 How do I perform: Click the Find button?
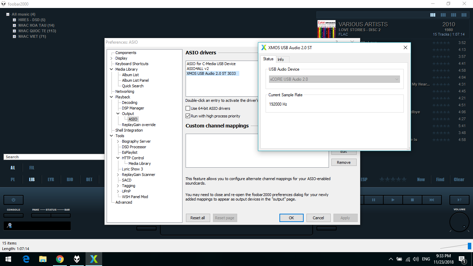pos(440,179)
